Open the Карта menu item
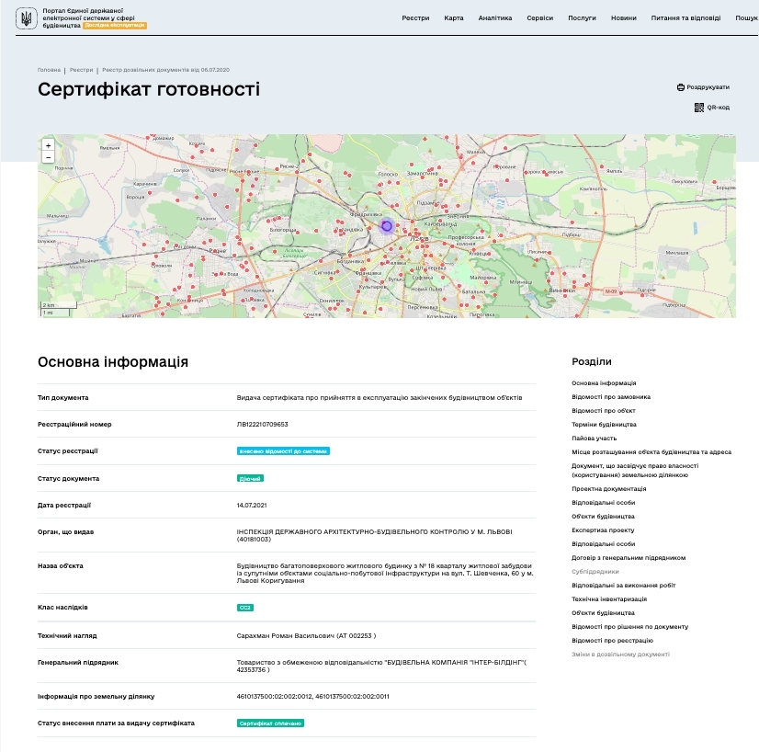Image resolution: width=759 pixels, height=752 pixels. tap(454, 17)
